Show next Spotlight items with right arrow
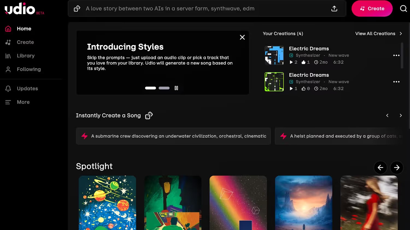Image resolution: width=410 pixels, height=230 pixels. 397,168
